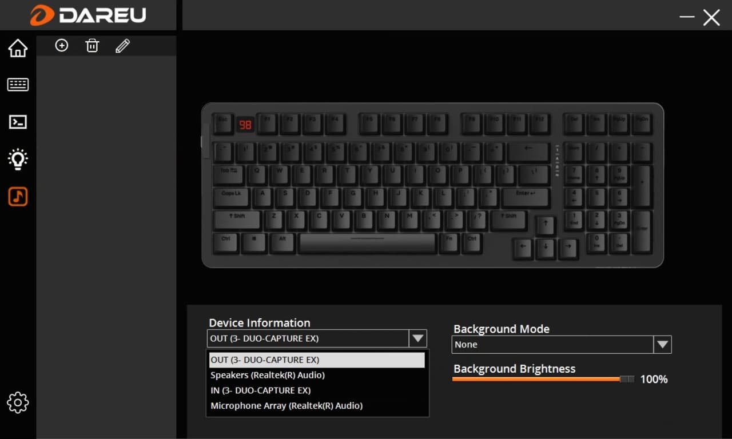Screen dimensions: 732x439
Task: Open the Home page icon in sidebar
Action: 18,48
